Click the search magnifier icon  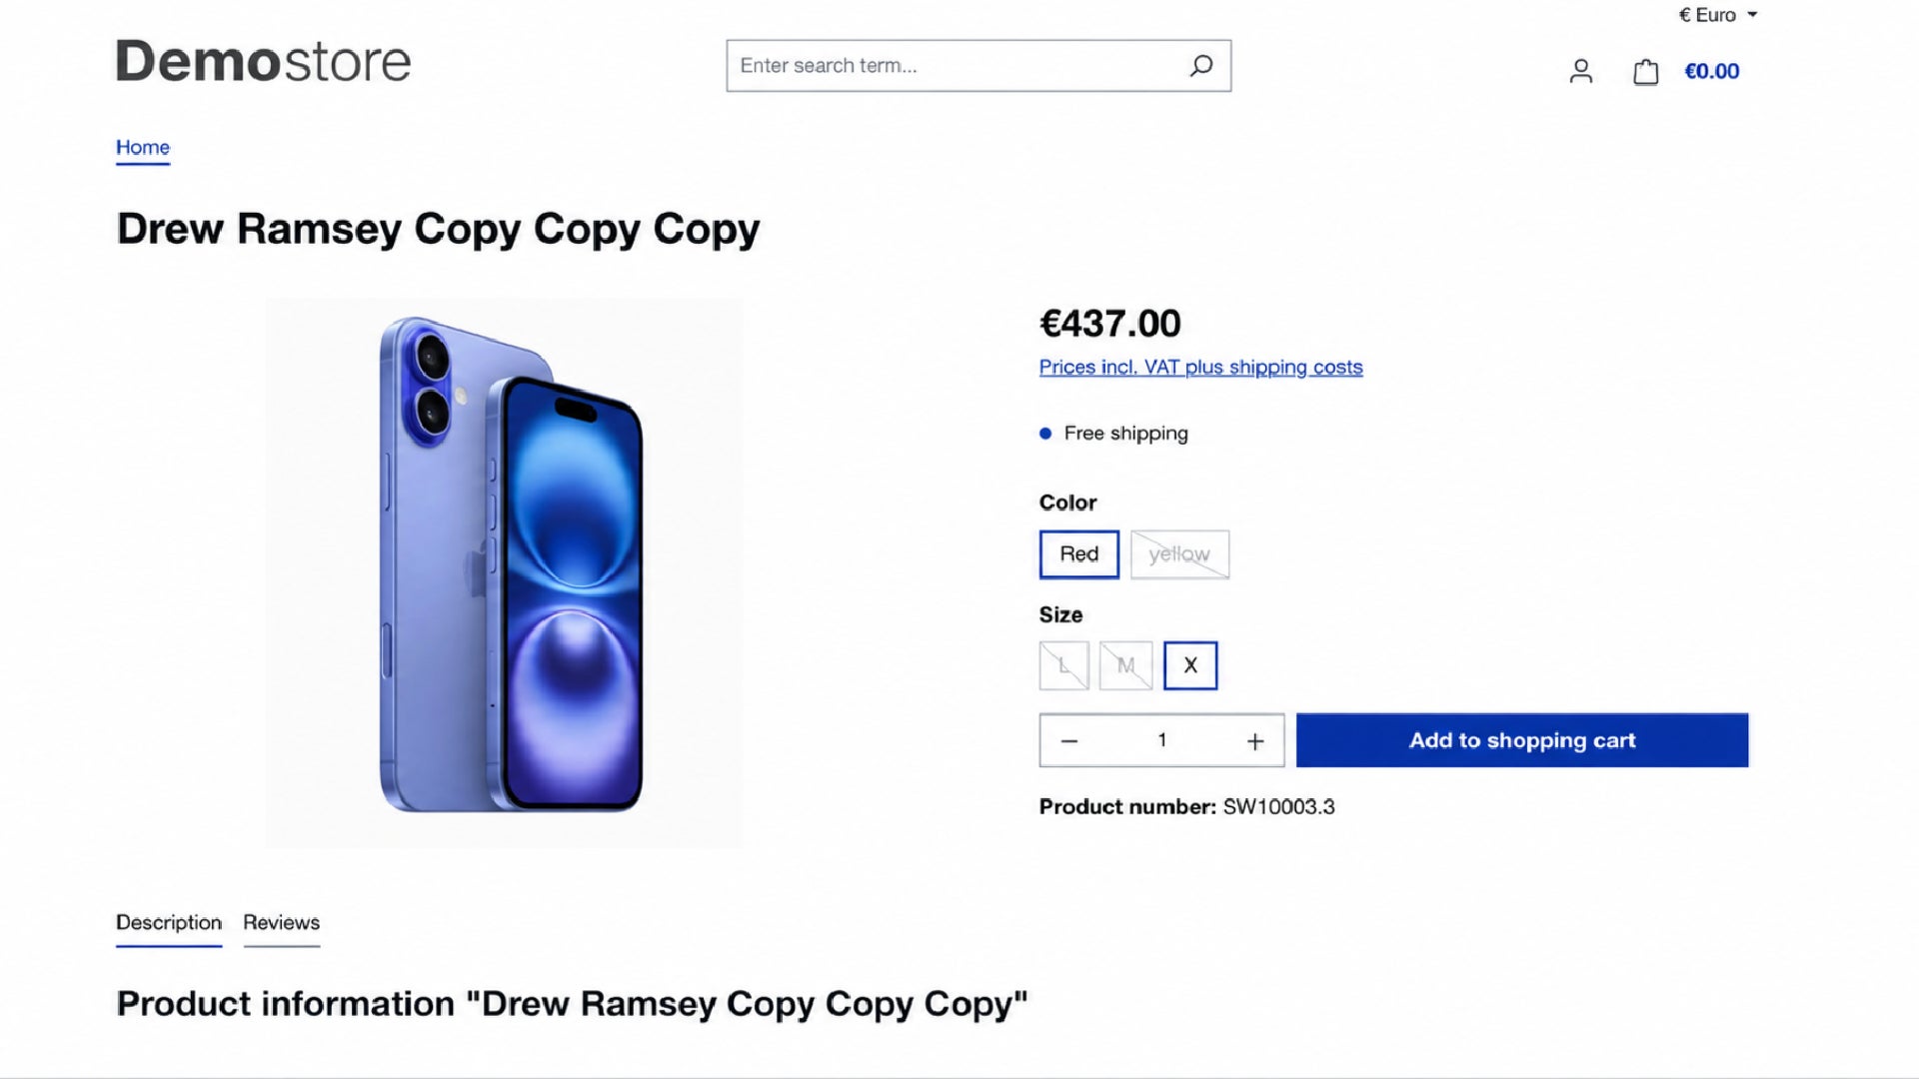pos(1200,66)
